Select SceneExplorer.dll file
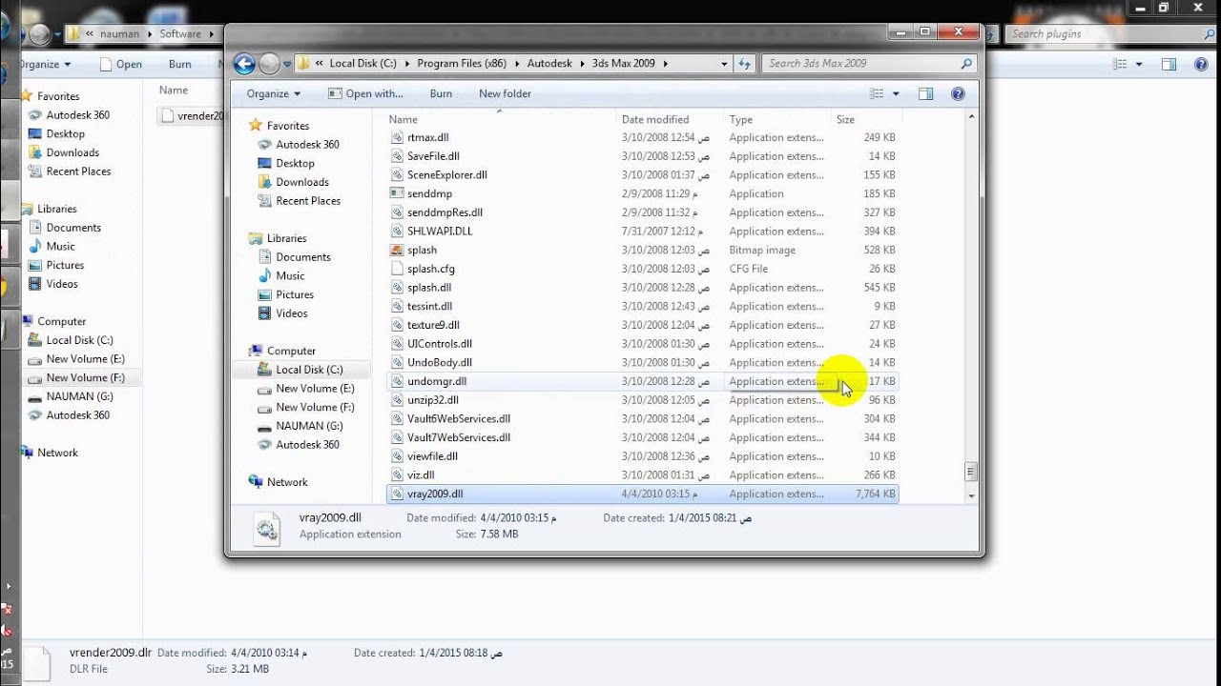The image size is (1221, 686). 642,175
